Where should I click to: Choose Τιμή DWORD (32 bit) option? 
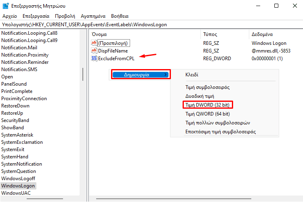(207, 105)
